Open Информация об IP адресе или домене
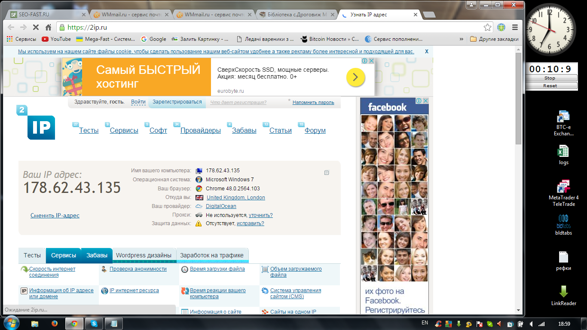 click(x=61, y=293)
